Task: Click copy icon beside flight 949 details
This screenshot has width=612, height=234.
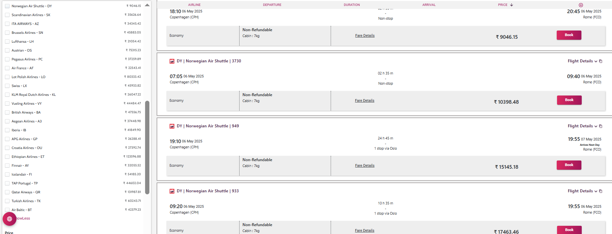Action: point(600,126)
